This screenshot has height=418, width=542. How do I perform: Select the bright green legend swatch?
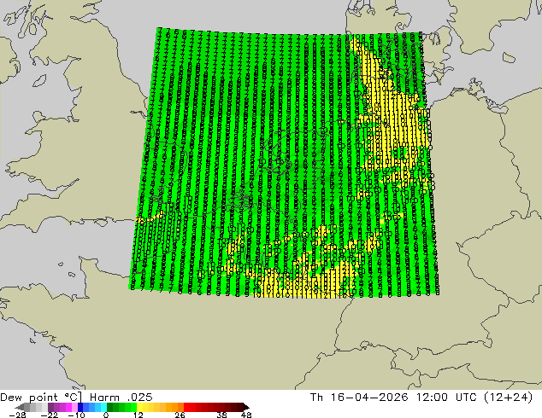click(x=133, y=407)
